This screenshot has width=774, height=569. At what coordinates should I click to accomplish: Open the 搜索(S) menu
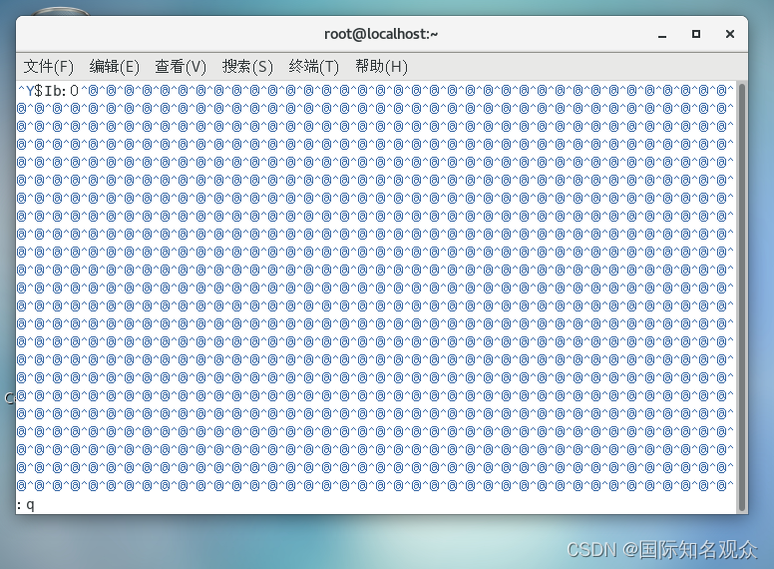[247, 66]
